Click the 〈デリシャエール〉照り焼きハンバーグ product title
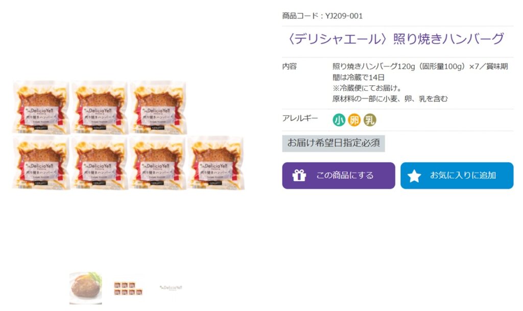This screenshot has width=523, height=311. (395, 39)
